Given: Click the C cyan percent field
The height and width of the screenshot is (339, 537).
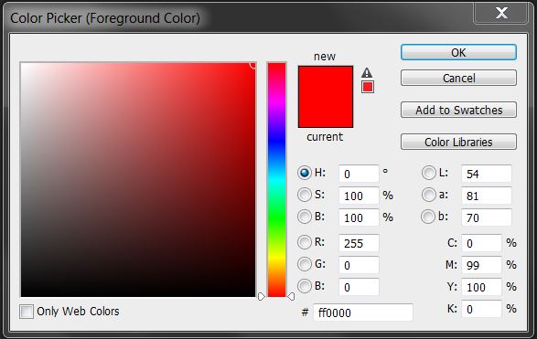Looking at the screenshot, I should click(481, 243).
